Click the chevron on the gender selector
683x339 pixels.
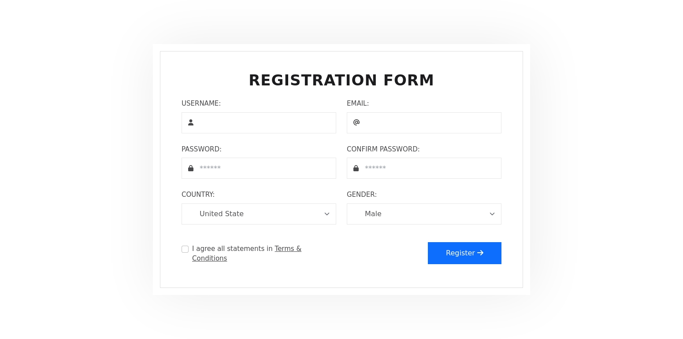tap(492, 214)
